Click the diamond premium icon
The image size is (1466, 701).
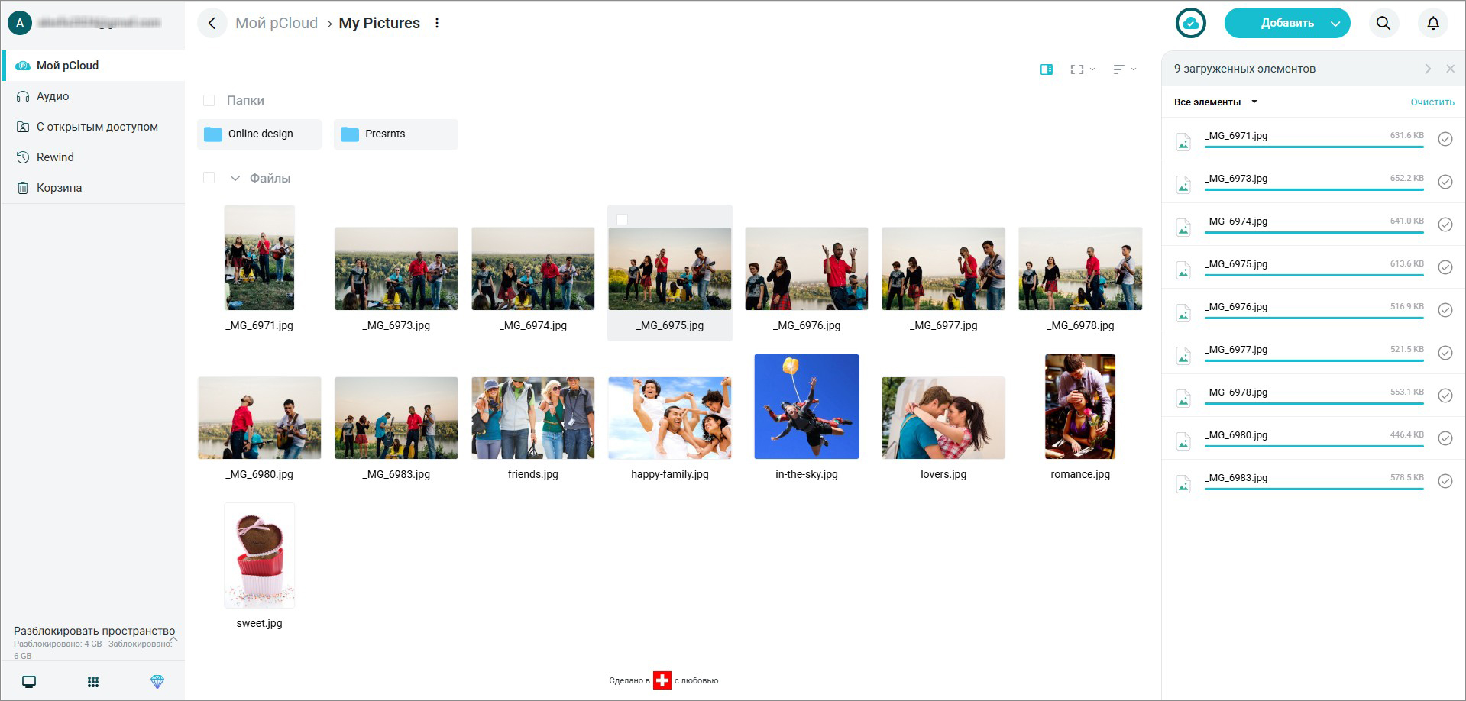157,682
